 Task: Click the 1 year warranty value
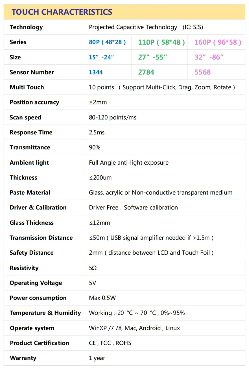pyautogui.click(x=97, y=358)
